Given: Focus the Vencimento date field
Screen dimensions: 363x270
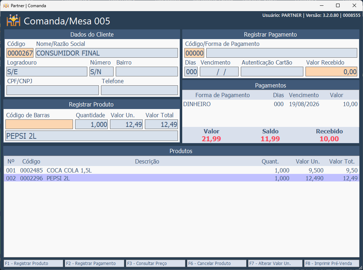Looking at the screenshot, I should [219, 72].
